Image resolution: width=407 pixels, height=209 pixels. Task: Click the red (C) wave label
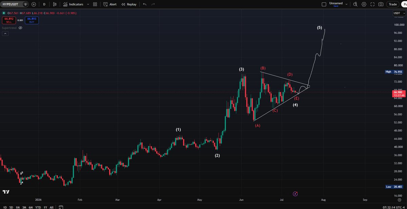click(275, 110)
